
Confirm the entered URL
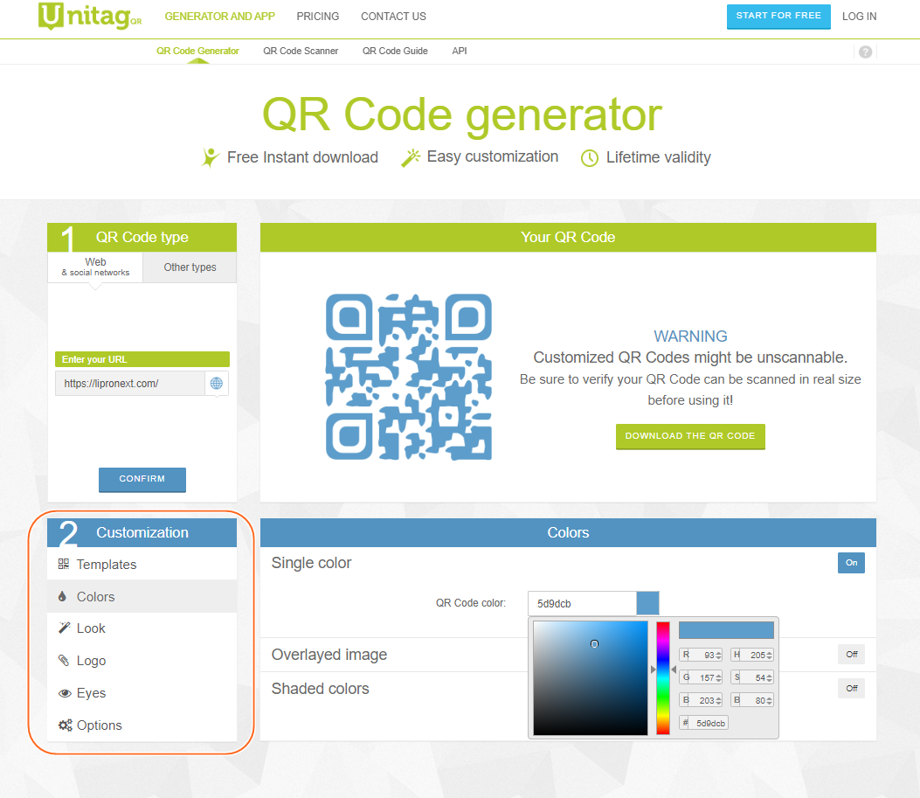pos(142,479)
